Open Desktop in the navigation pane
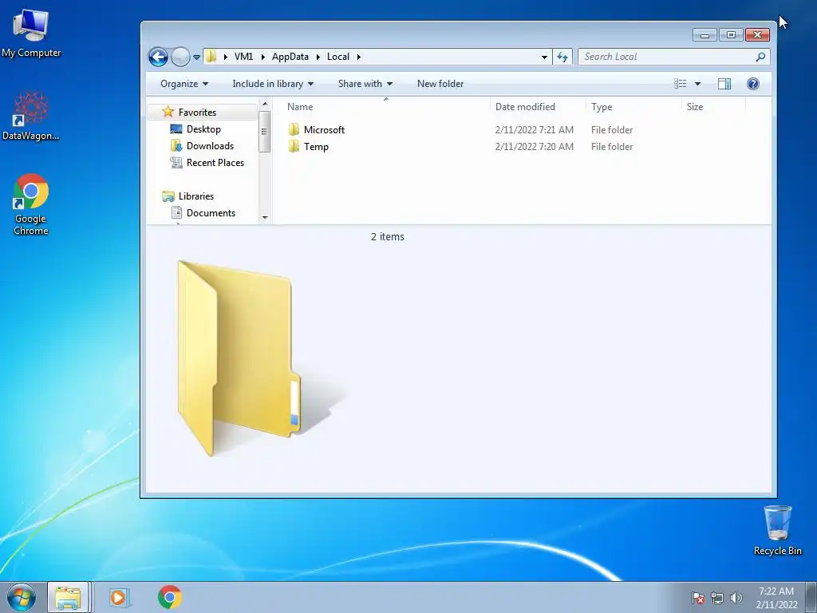The width and height of the screenshot is (817, 613). tap(203, 129)
